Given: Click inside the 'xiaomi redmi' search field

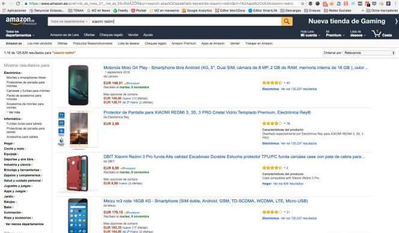Looking at the screenshot, I should coord(185,22).
